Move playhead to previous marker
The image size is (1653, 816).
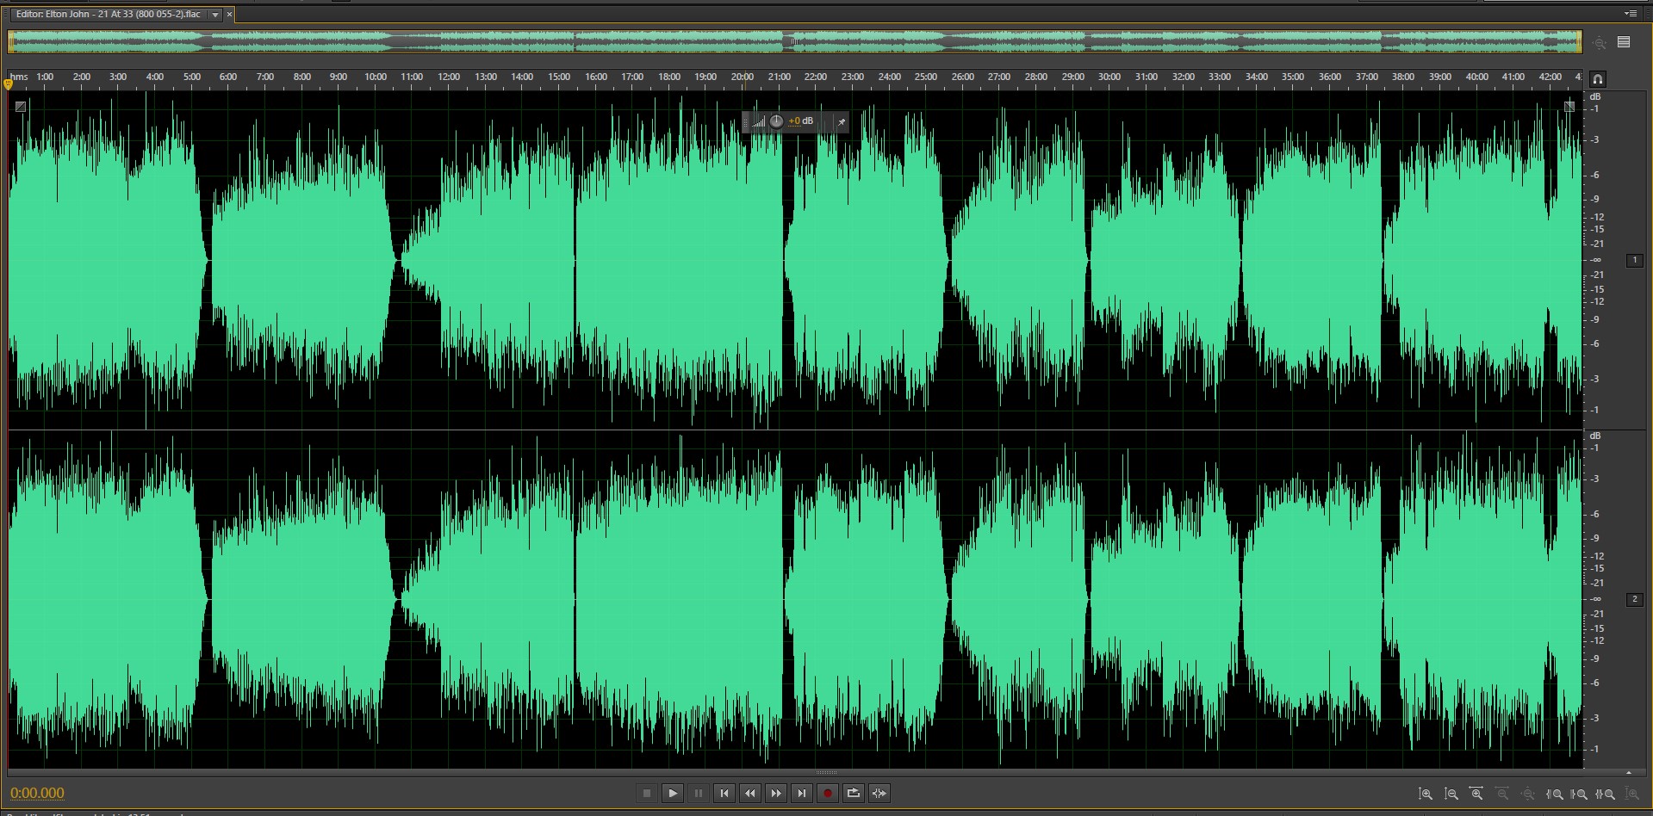(x=724, y=794)
